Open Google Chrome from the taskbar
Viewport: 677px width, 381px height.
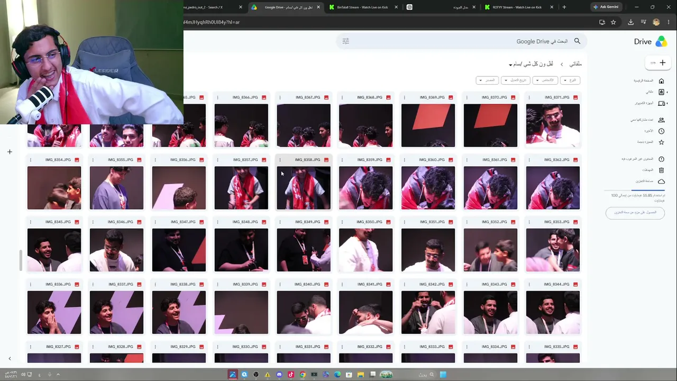coord(303,375)
